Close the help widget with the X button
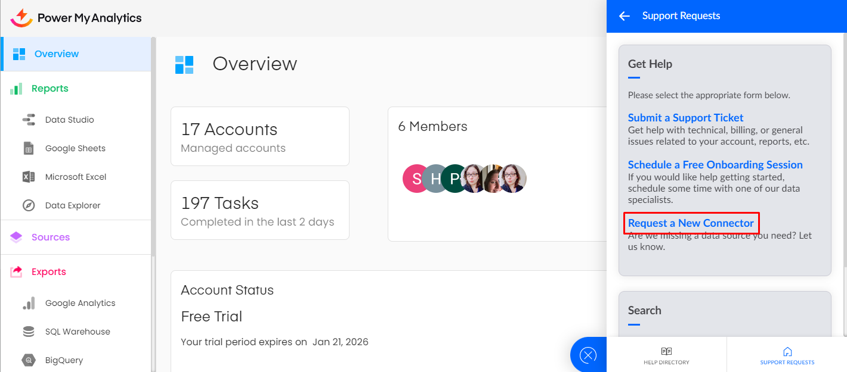The height and width of the screenshot is (372, 847). click(x=588, y=355)
